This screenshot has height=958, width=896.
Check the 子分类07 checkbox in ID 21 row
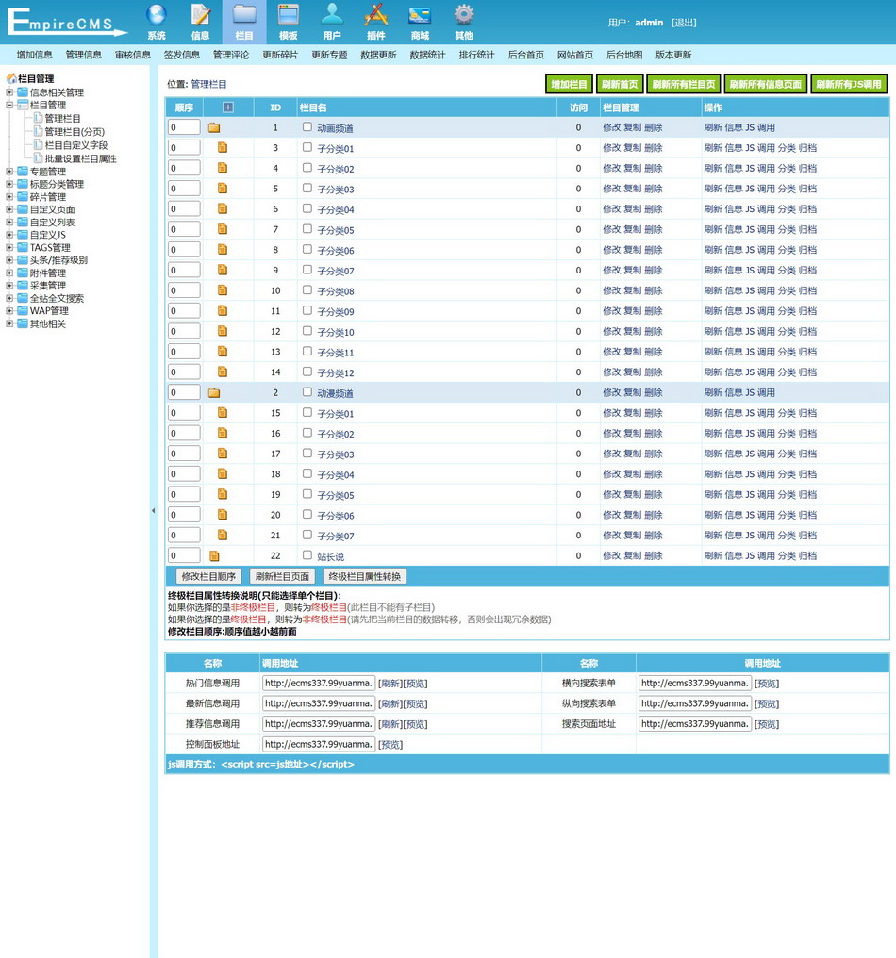pyautogui.click(x=307, y=535)
